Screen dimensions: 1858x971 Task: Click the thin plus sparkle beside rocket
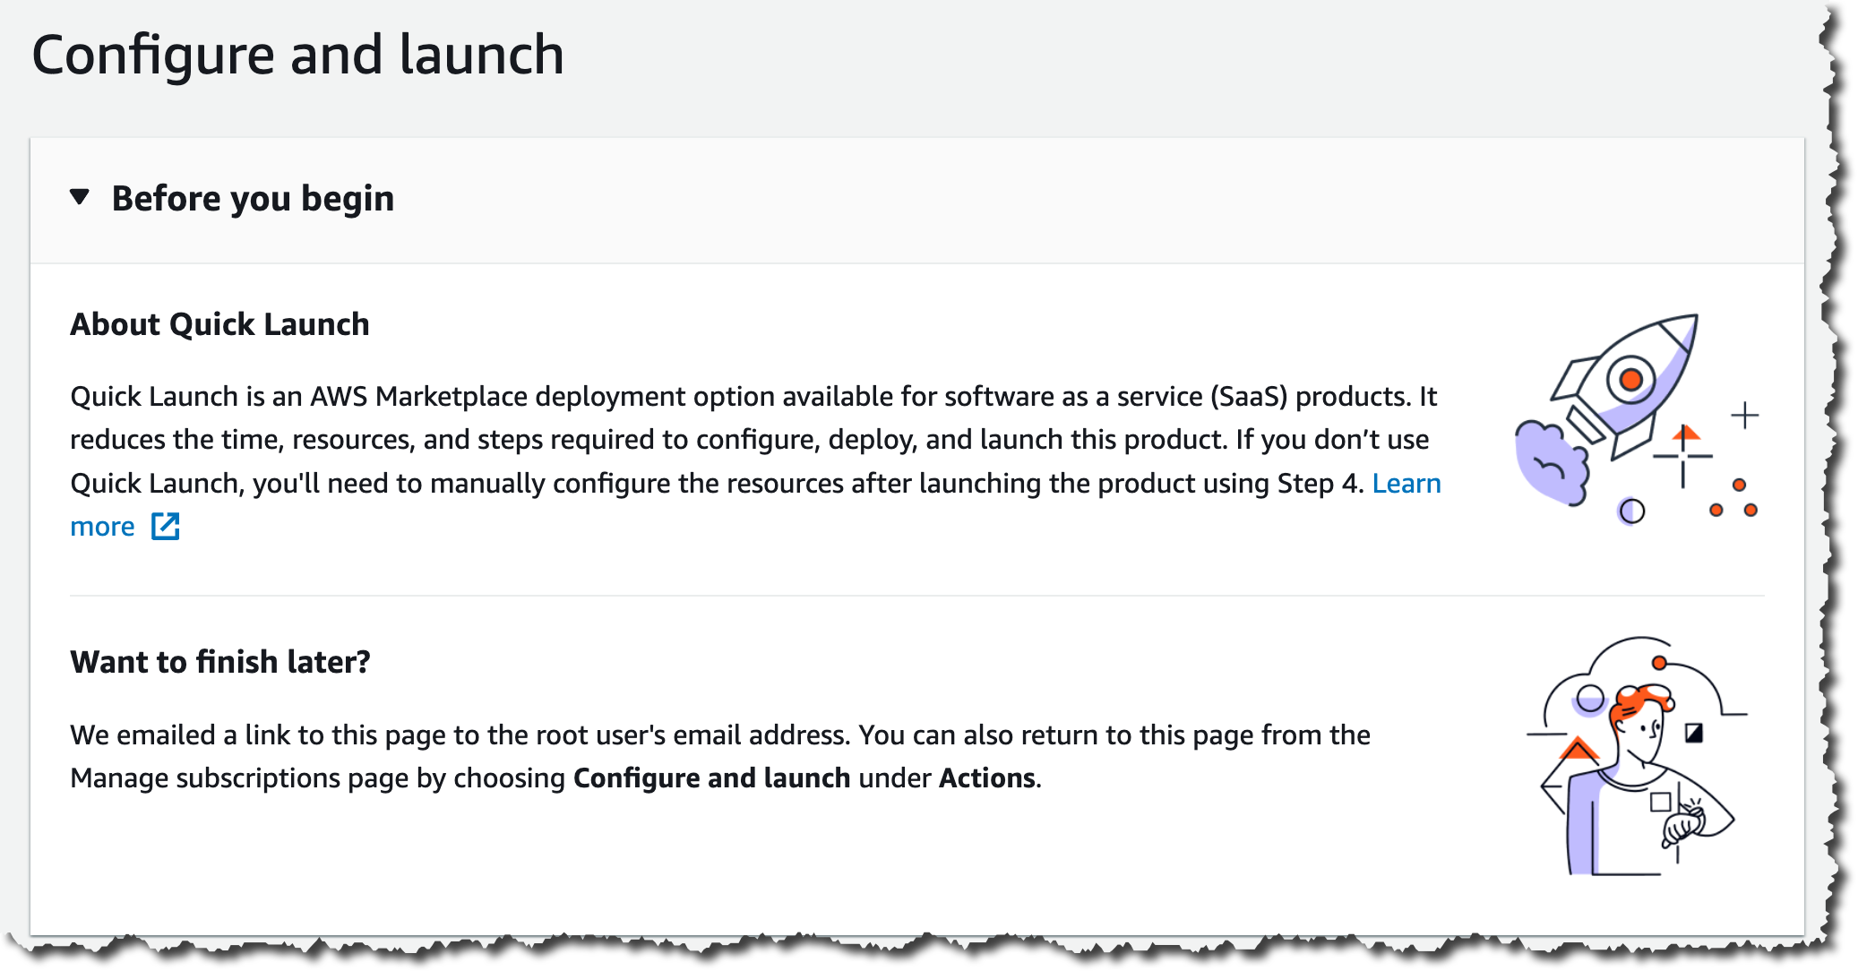1744,416
